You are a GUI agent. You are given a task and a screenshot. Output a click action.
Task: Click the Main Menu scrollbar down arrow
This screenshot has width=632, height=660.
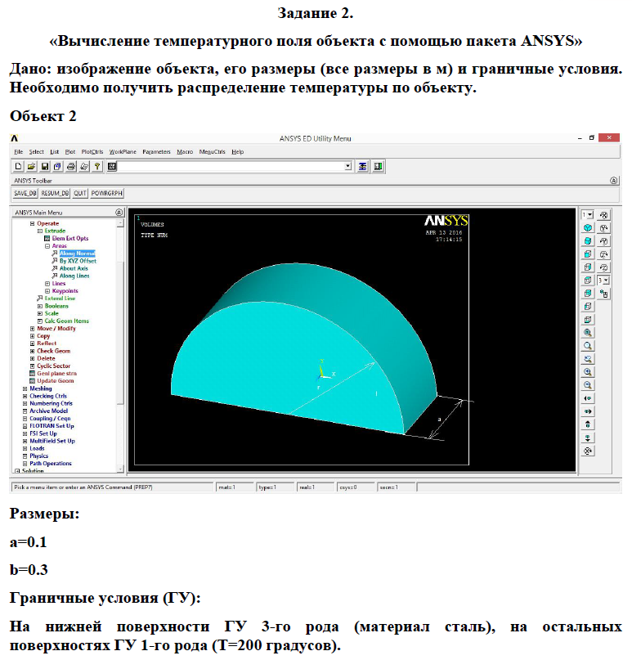[120, 469]
